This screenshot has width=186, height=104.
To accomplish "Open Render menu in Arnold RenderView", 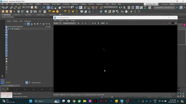I will coord(73,21).
